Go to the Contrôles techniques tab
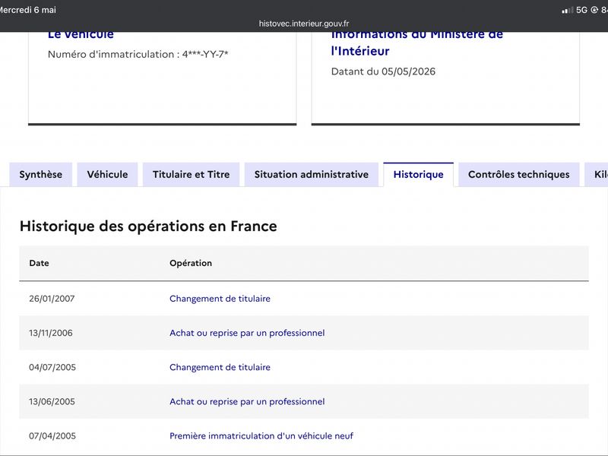 (x=519, y=175)
